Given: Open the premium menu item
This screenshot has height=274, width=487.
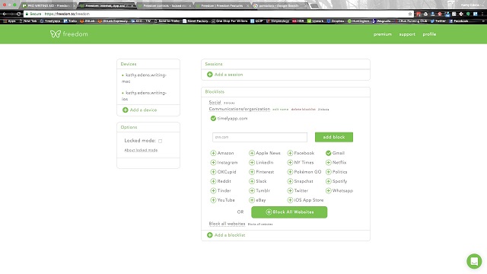Looking at the screenshot, I should [x=383, y=34].
